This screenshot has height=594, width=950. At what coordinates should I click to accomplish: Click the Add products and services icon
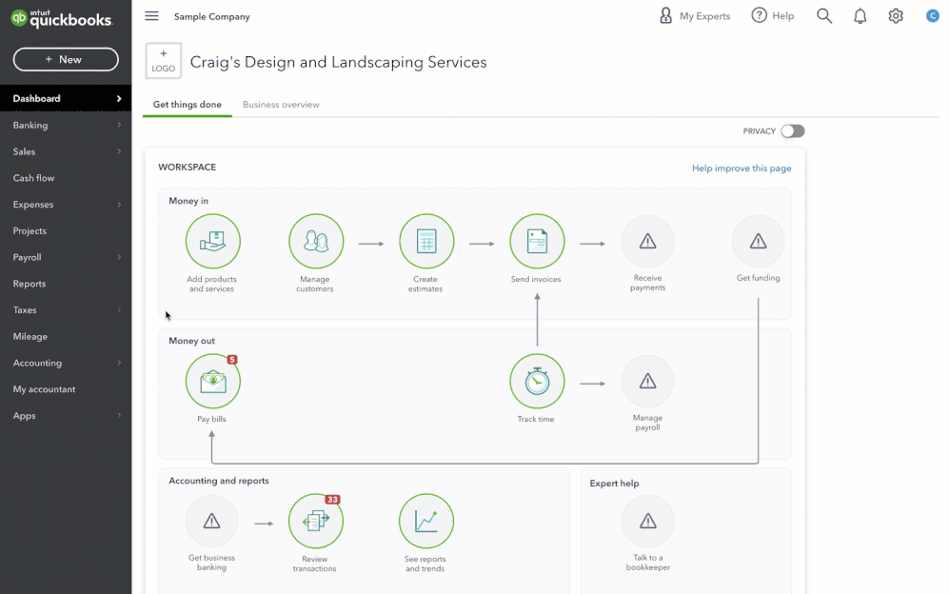[x=213, y=242]
